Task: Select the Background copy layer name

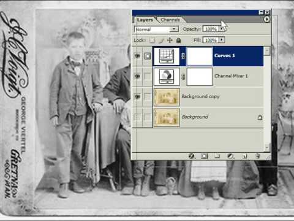Action: (x=200, y=96)
